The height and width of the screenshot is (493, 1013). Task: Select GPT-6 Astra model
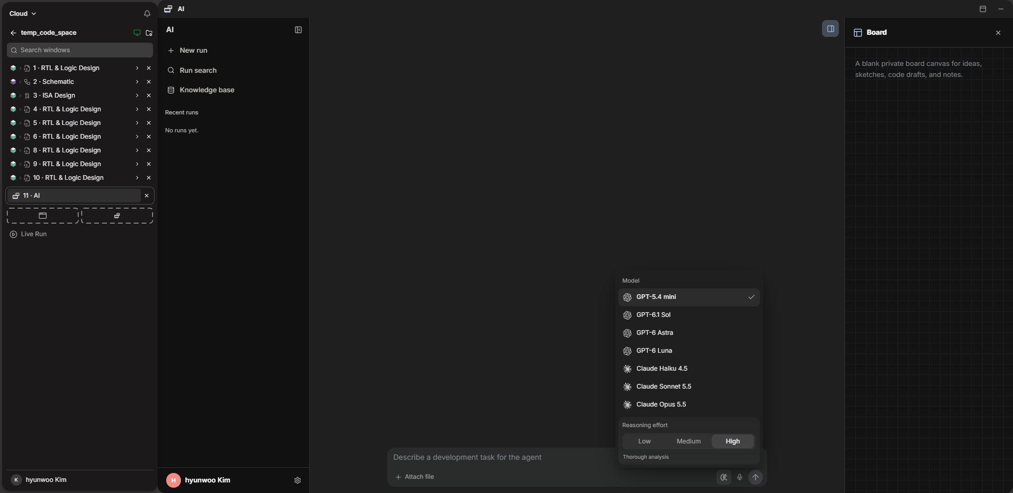click(x=689, y=333)
